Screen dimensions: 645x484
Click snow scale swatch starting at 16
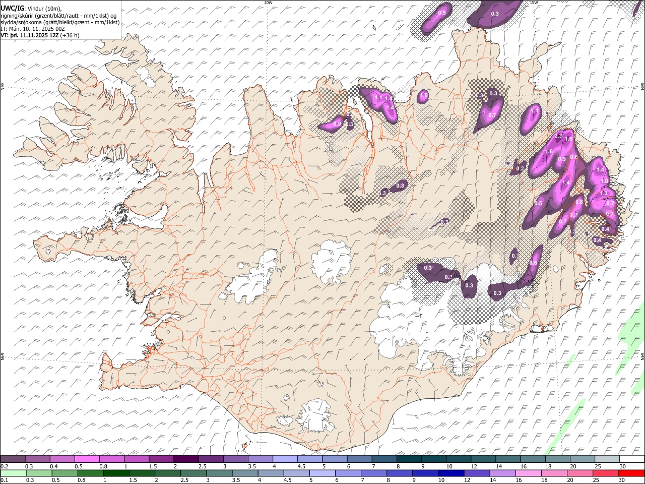532,459
